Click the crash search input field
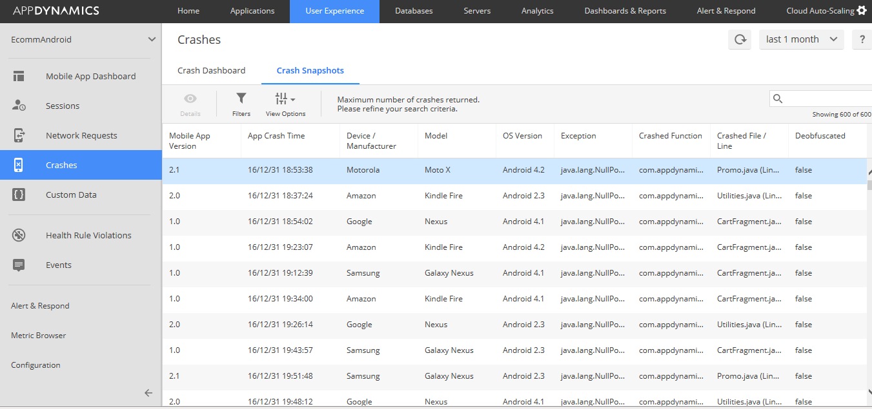This screenshot has width=872, height=409. (x=826, y=99)
